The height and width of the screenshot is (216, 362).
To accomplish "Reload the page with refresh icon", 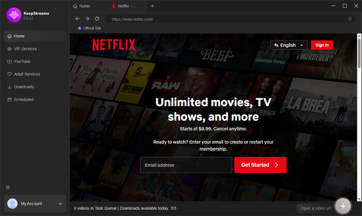I will pyautogui.click(x=97, y=19).
